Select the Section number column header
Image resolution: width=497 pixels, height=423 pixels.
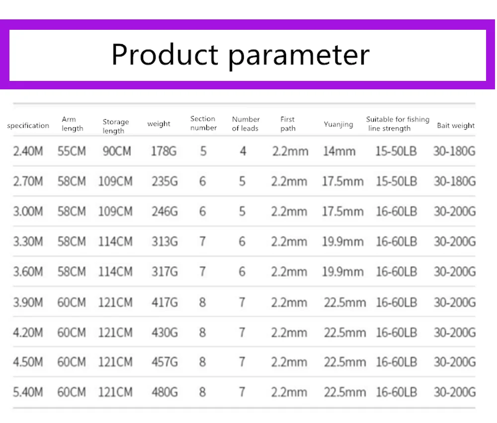(203, 123)
